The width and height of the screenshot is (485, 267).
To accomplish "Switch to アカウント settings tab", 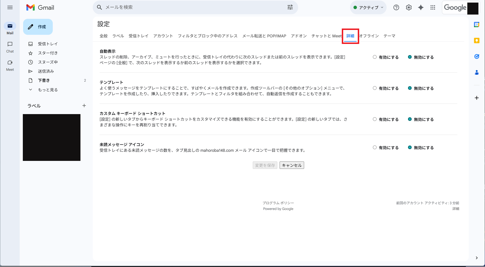I will pos(163,36).
